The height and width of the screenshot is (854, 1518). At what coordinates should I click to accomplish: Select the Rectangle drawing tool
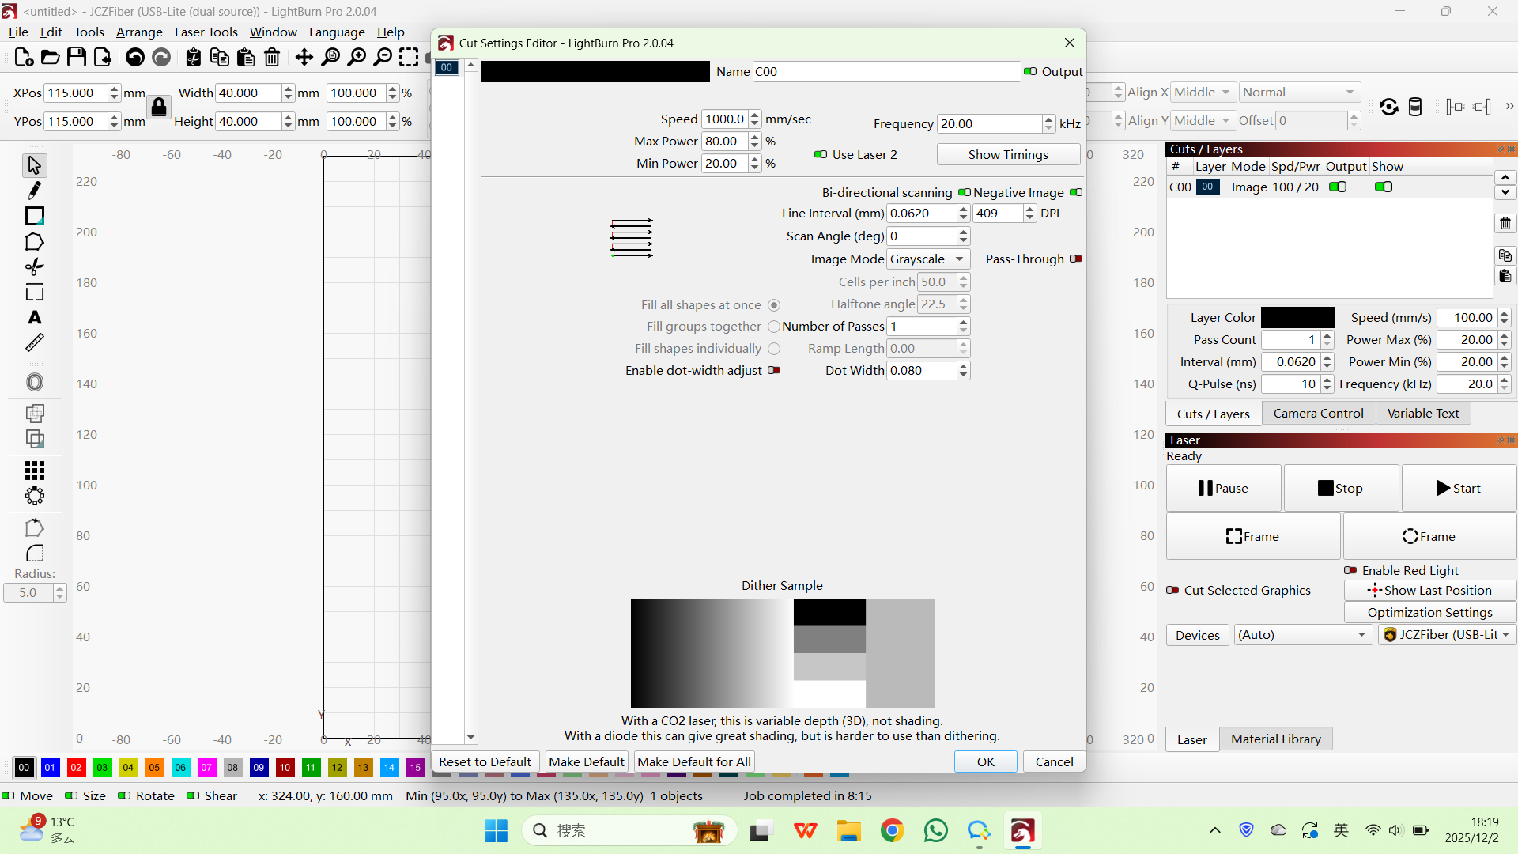34,216
